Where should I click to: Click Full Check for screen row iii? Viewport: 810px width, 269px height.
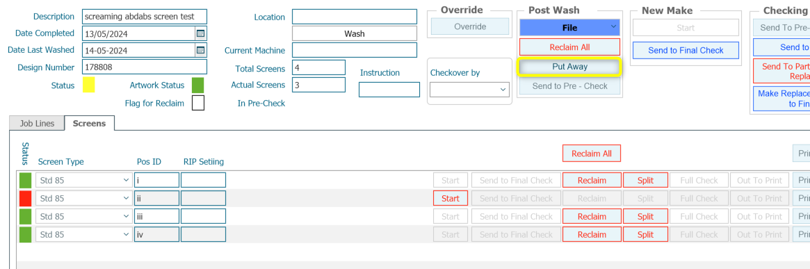pos(699,216)
